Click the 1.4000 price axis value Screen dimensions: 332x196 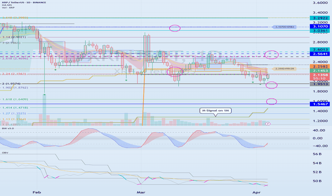(x=320, y=111)
